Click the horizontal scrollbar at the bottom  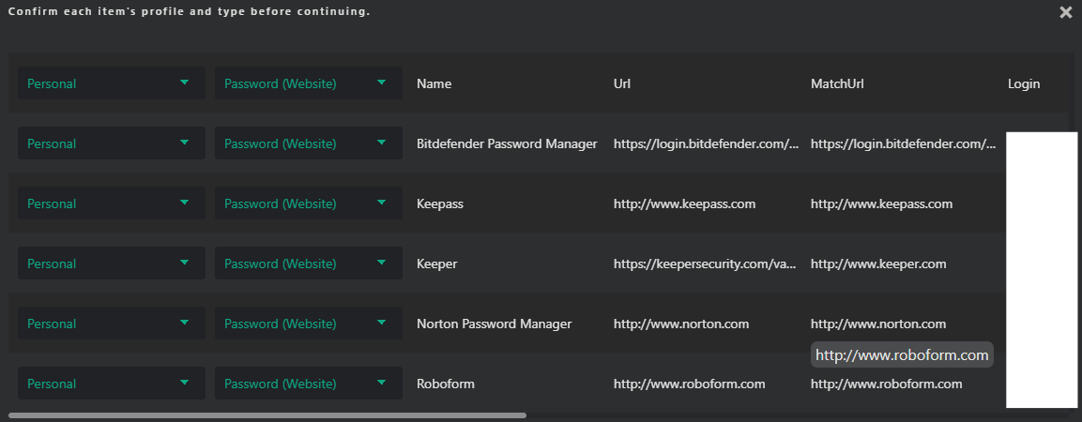pos(267,414)
